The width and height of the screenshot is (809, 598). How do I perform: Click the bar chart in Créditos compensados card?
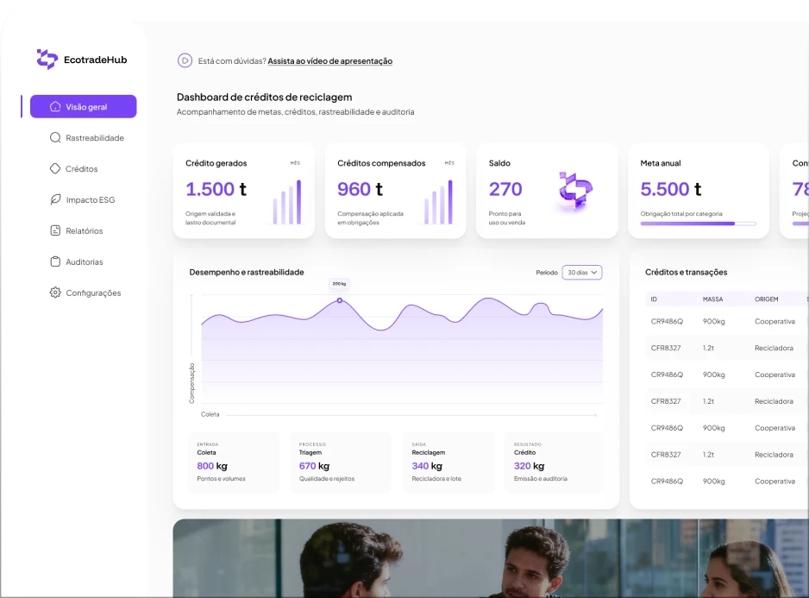438,202
